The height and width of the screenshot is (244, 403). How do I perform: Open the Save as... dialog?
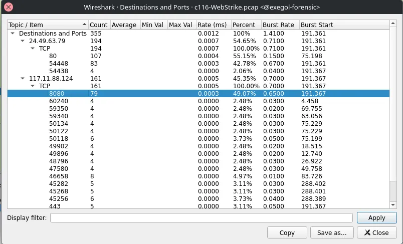click(332, 232)
